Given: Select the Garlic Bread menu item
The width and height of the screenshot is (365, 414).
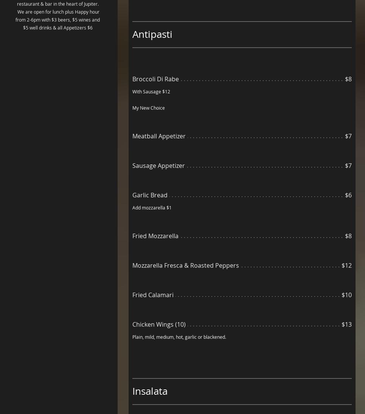Looking at the screenshot, I should point(150,195).
